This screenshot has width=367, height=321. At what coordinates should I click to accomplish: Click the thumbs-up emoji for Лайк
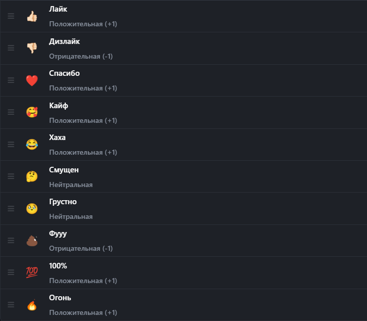coord(32,16)
